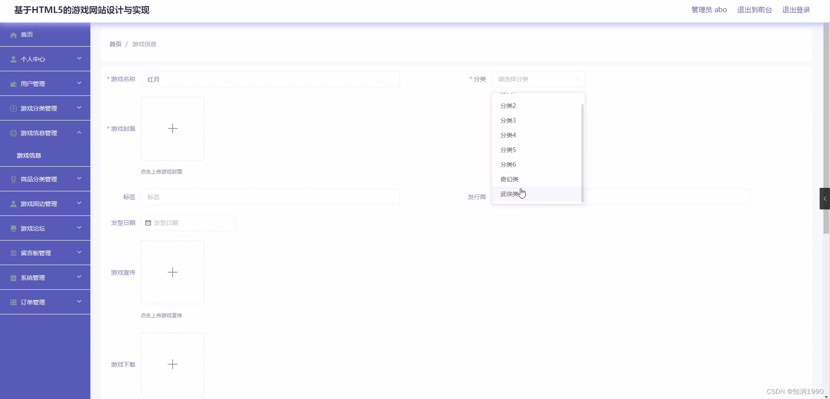
Task: Open the 游戏分类管理 category icon
Action: click(13, 108)
